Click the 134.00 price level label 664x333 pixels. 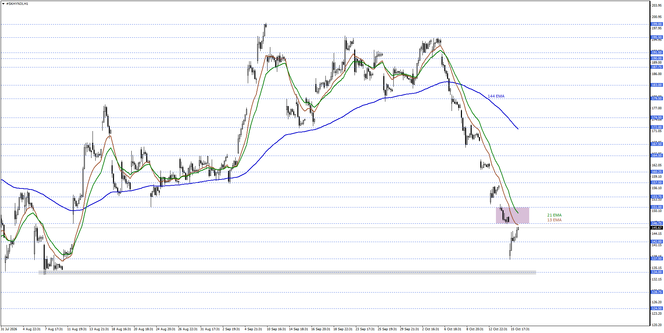pyautogui.click(x=656, y=272)
